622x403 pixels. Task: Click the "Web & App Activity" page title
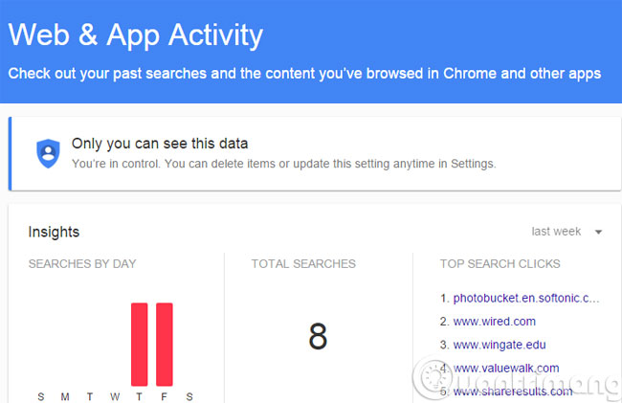point(135,35)
